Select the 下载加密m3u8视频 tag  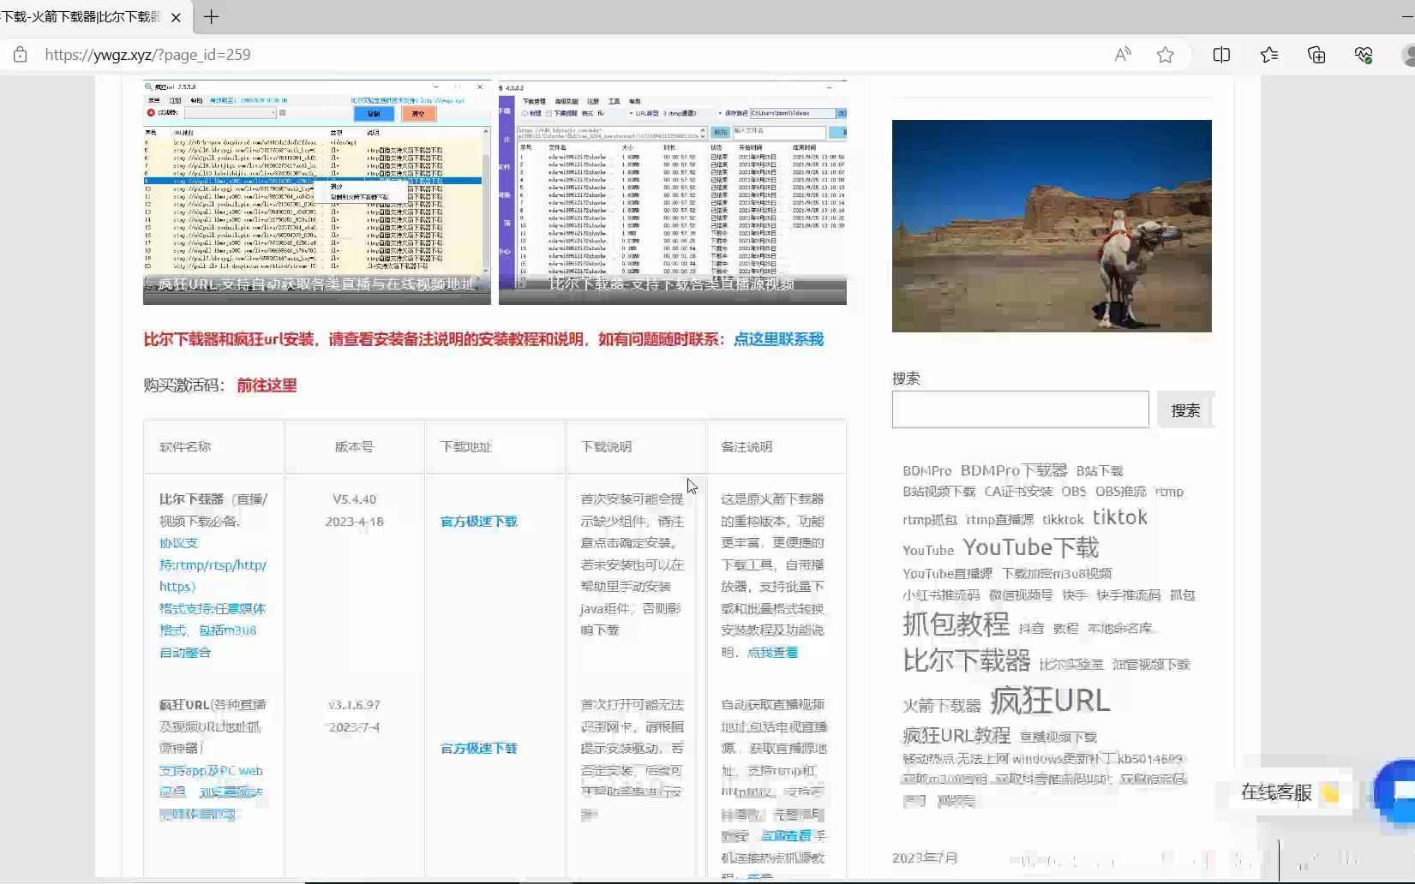point(1057,574)
